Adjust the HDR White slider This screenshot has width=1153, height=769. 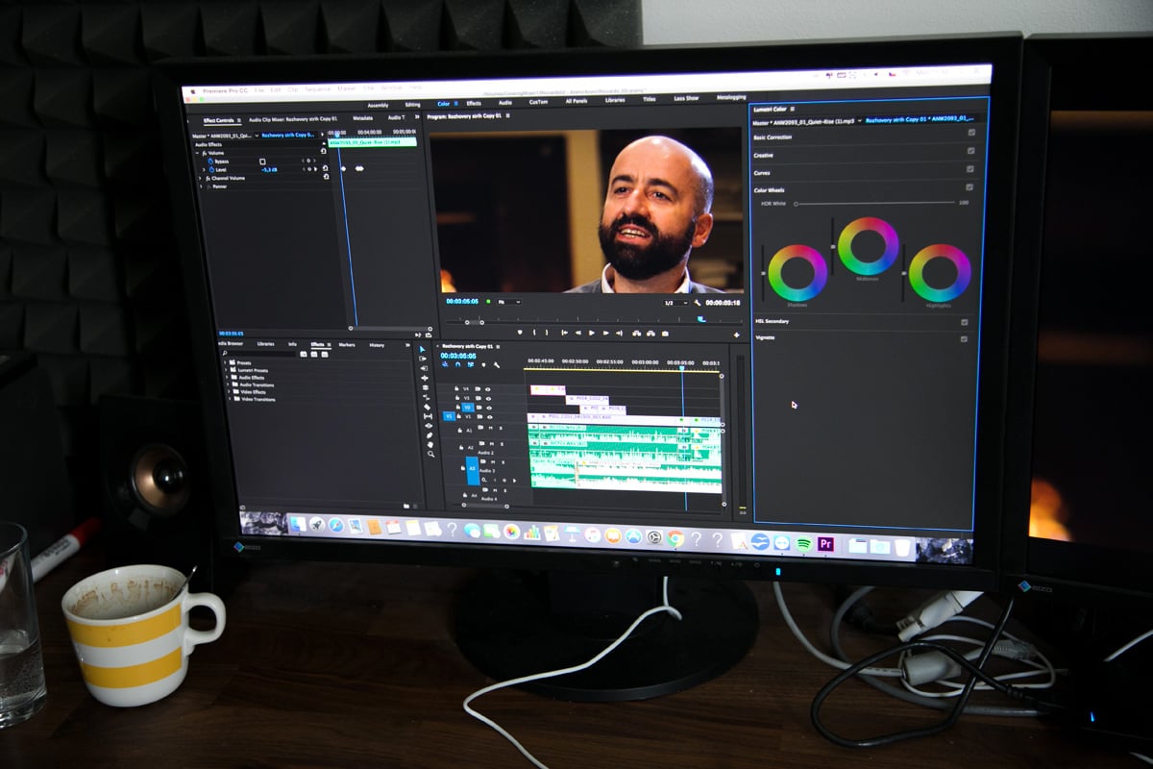[875, 203]
